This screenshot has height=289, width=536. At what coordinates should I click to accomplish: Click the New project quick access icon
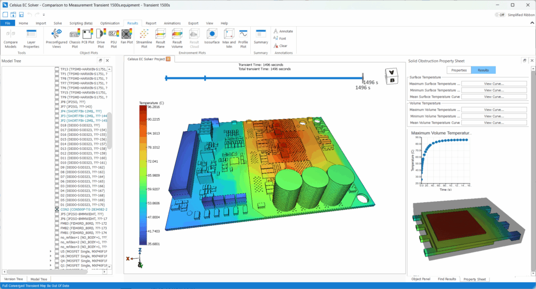coord(5,14)
